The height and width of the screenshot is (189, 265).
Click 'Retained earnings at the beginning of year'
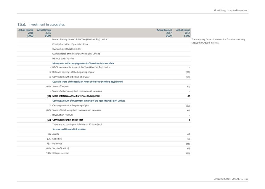pos(73,72)
